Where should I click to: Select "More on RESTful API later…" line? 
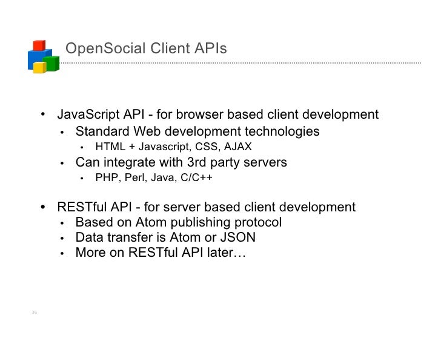tap(161, 252)
